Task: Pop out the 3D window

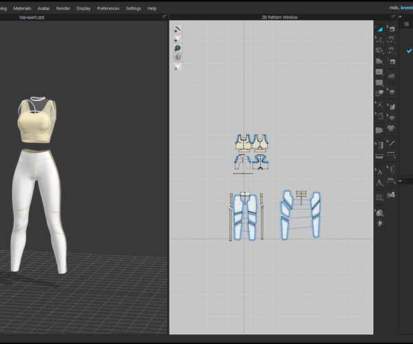Action: 164,17
